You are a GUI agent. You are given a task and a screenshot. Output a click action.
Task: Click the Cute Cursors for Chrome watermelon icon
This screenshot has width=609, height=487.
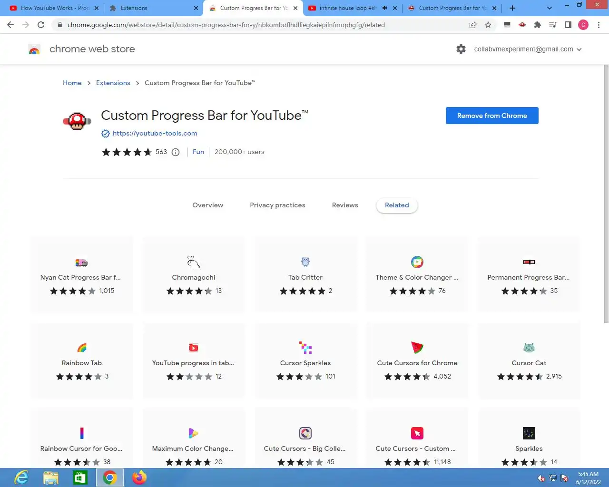pos(417,348)
